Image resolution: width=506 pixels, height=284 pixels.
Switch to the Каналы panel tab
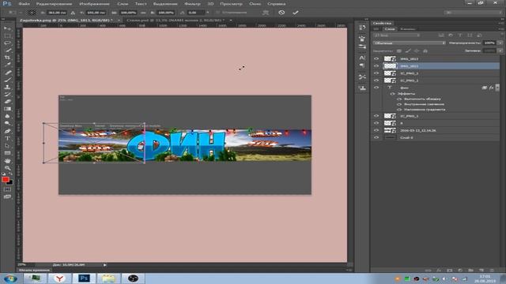coord(407,29)
